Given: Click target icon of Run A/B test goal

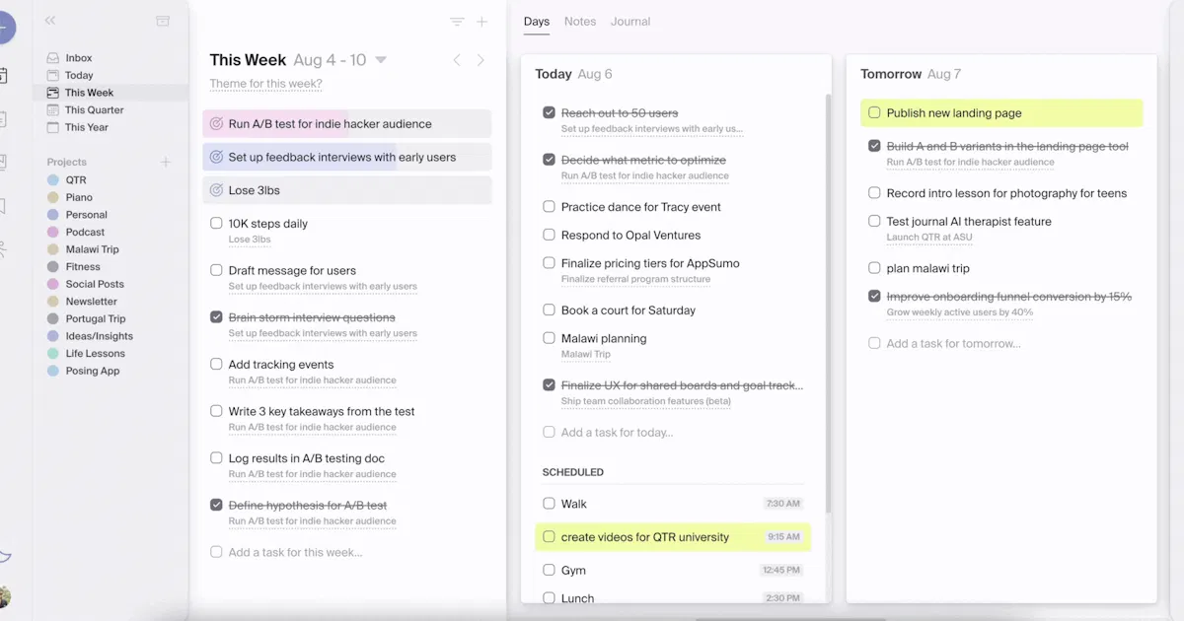Looking at the screenshot, I should pyautogui.click(x=216, y=124).
